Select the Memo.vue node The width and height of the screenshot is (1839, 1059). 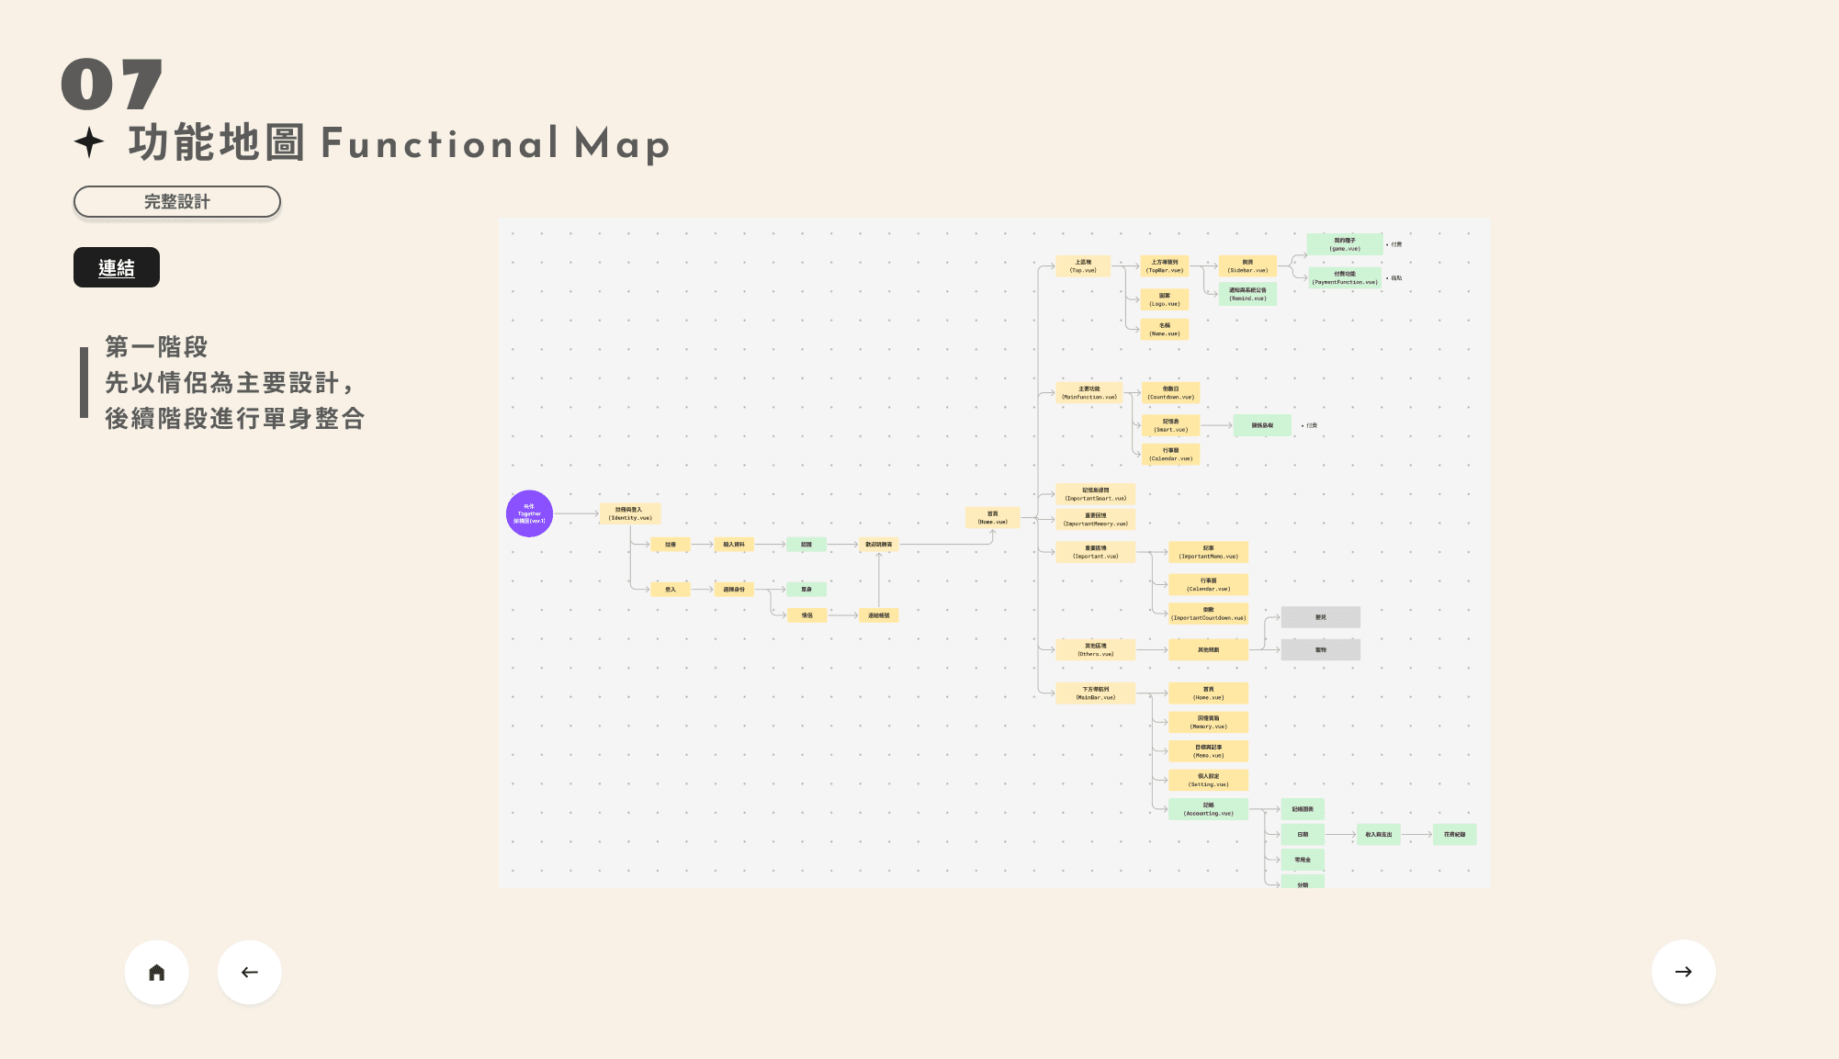pos(1208,751)
